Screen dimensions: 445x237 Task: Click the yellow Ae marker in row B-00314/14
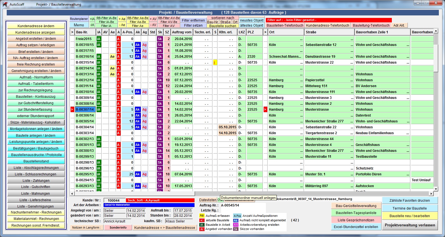pos(112,68)
